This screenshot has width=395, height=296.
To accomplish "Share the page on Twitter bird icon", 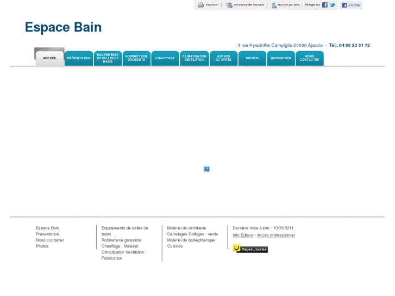I will [x=333, y=5].
